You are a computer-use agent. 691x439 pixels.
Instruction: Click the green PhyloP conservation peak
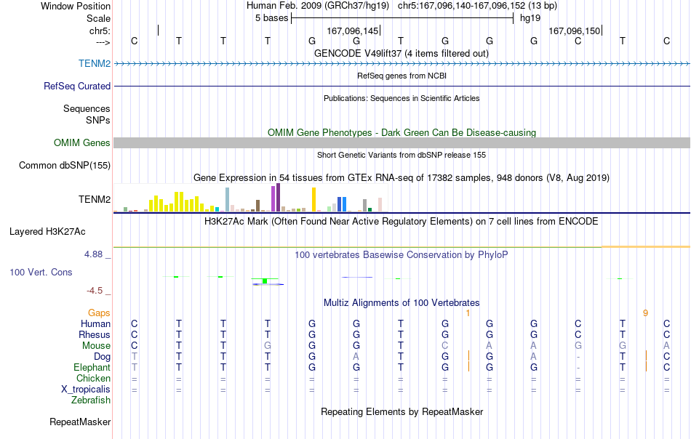click(x=265, y=281)
